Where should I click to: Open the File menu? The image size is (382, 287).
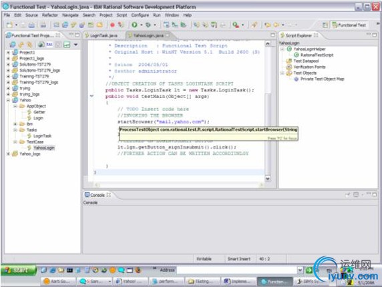(7, 15)
